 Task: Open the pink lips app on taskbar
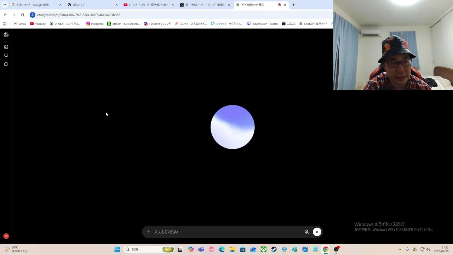pos(212,249)
